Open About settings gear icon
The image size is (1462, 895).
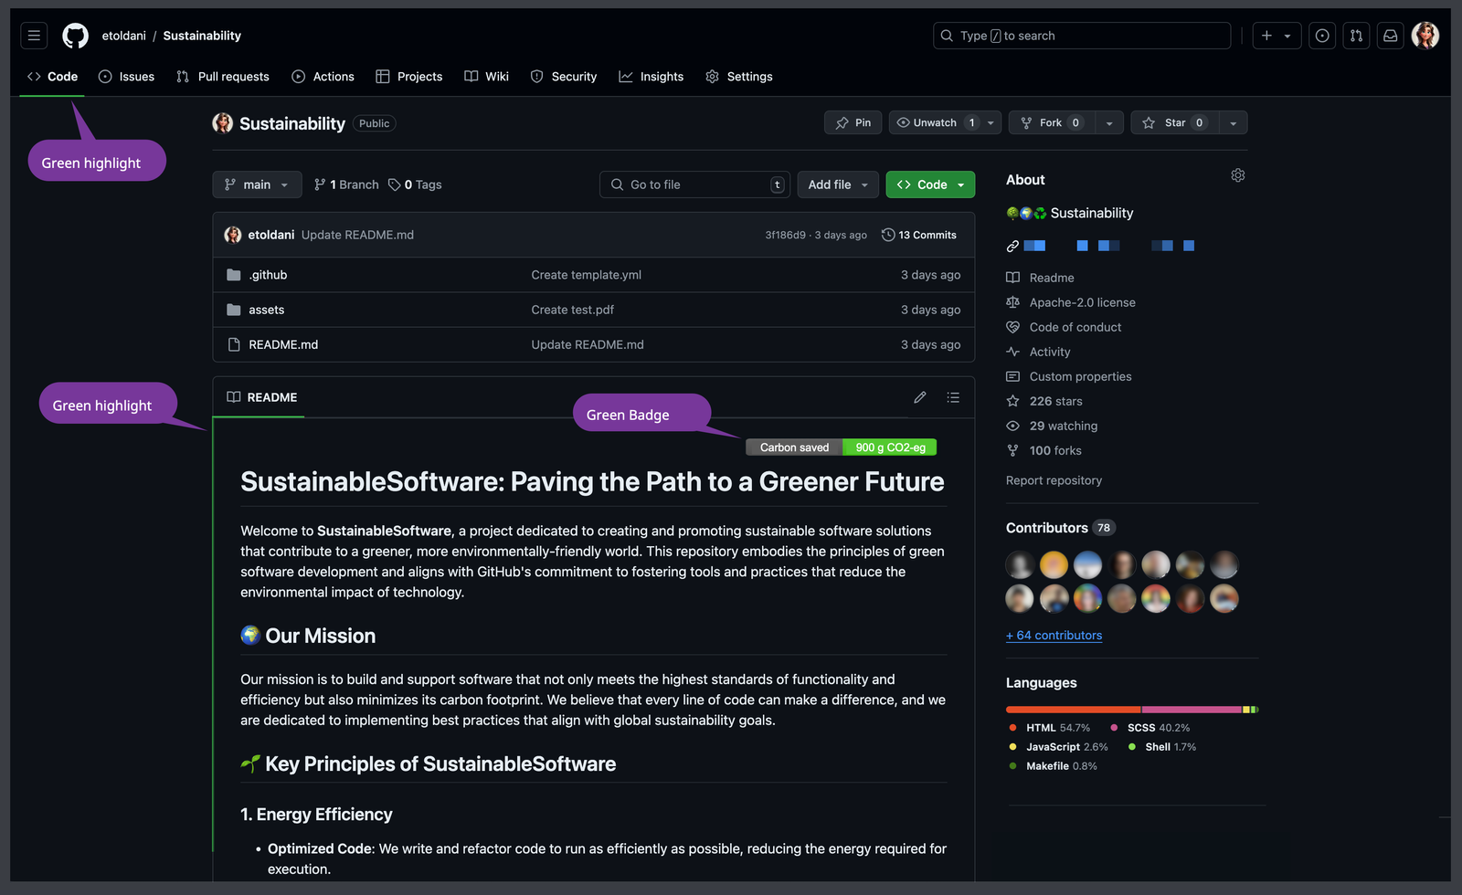point(1237,175)
